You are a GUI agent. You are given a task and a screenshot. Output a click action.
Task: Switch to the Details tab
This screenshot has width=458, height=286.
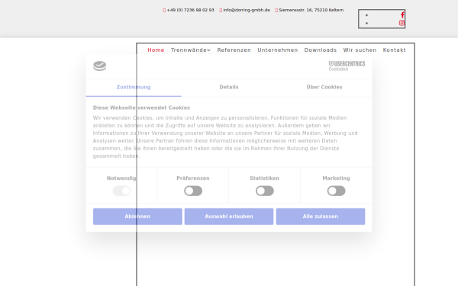229,87
